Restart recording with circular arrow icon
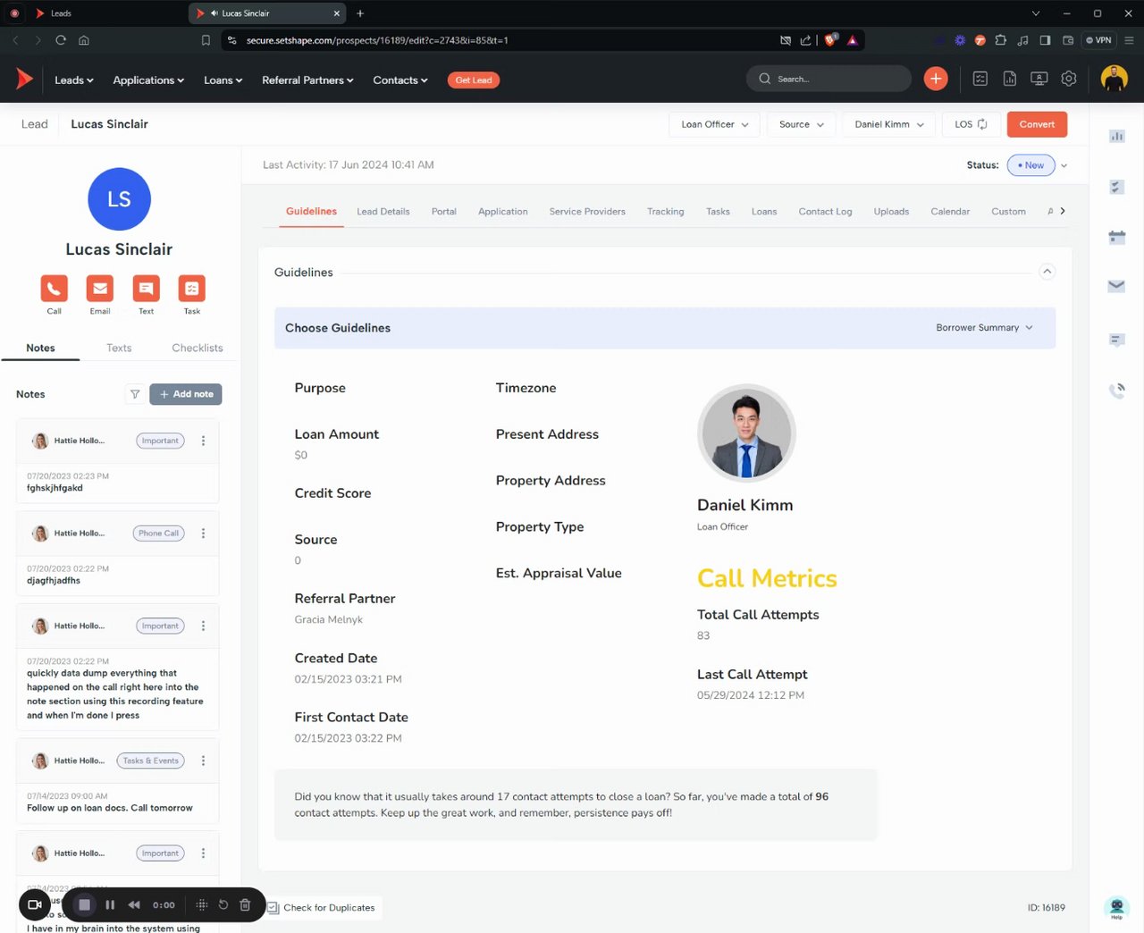 coord(223,904)
